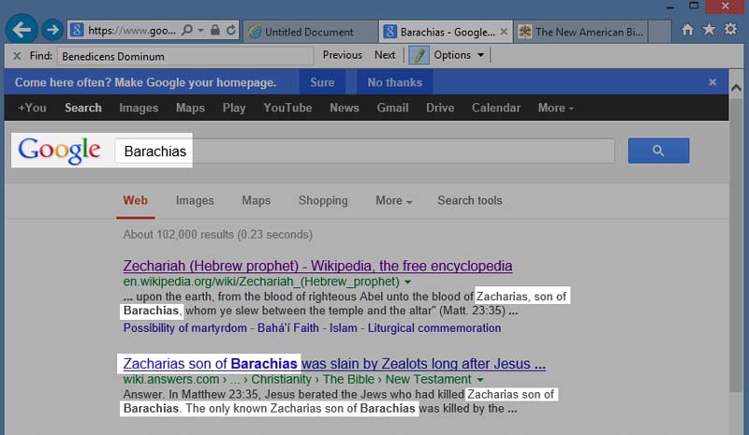Switch to Shopping results tab

coord(323,200)
